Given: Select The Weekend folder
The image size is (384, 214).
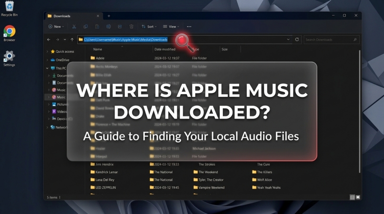Looking at the screenshot, I should pos(206,172).
